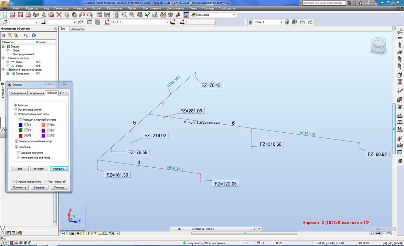Activate the zoom window magnifier icon

click(x=124, y=15)
